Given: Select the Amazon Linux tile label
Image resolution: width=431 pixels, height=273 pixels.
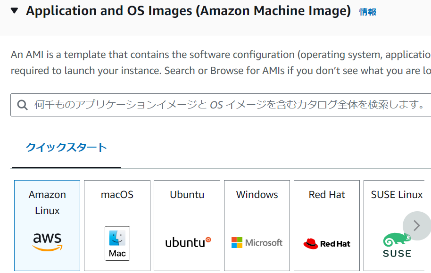Looking at the screenshot, I should coord(47,202).
